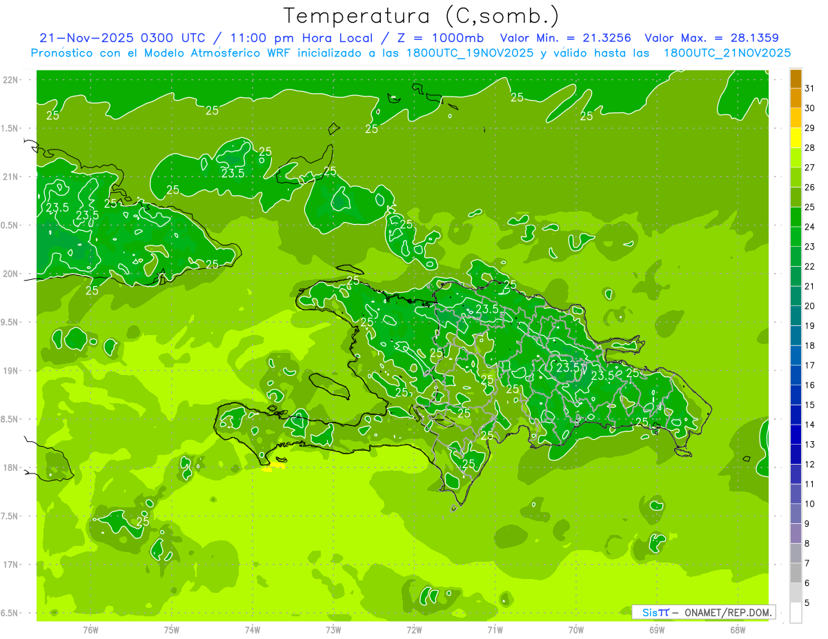Click the "Valor Max. = 28.1359" readout

[711, 38]
